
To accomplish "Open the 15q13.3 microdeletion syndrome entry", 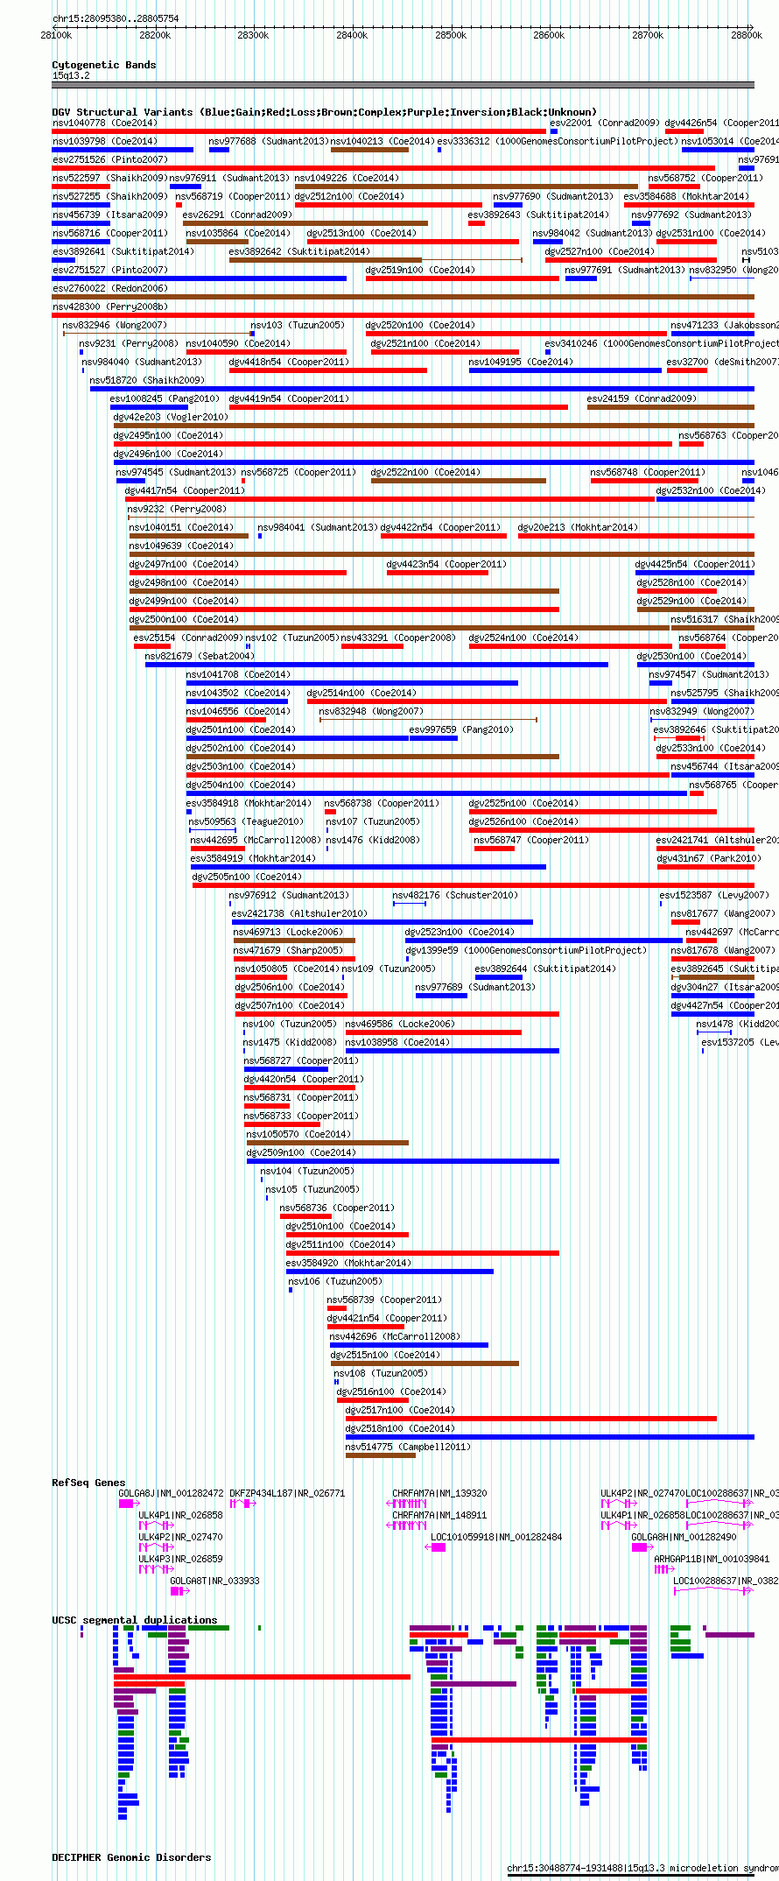I will point(631,1877).
